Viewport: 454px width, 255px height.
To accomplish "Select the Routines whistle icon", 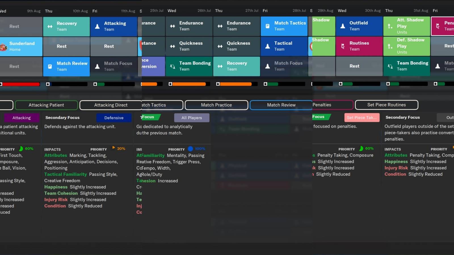I will (x=342, y=46).
